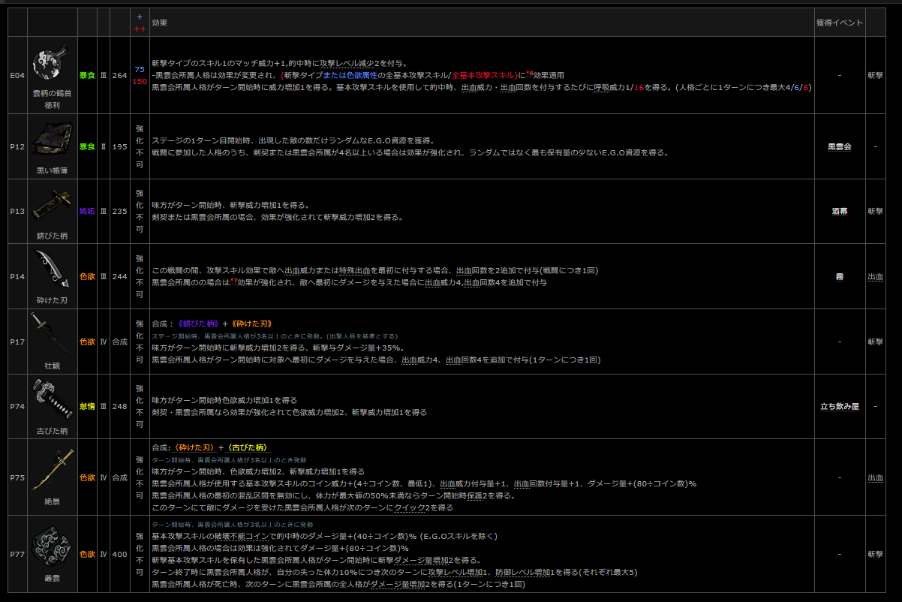This screenshot has width=902, height=602.
Task: Follow the 霧 event link
Action: pos(839,276)
